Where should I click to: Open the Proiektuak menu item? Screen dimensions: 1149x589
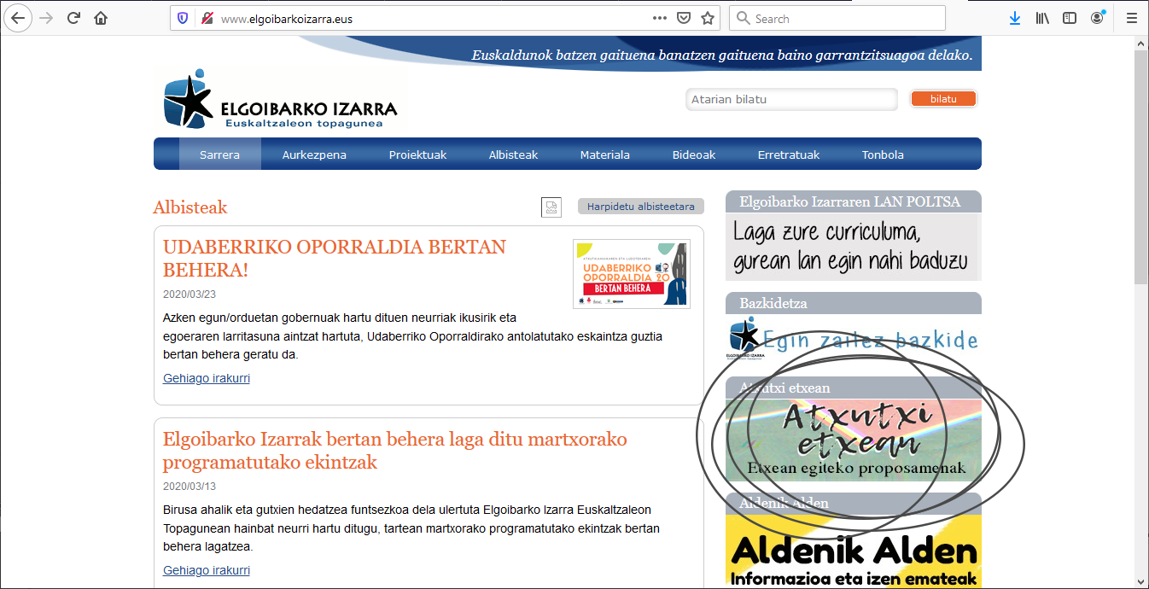pos(417,155)
